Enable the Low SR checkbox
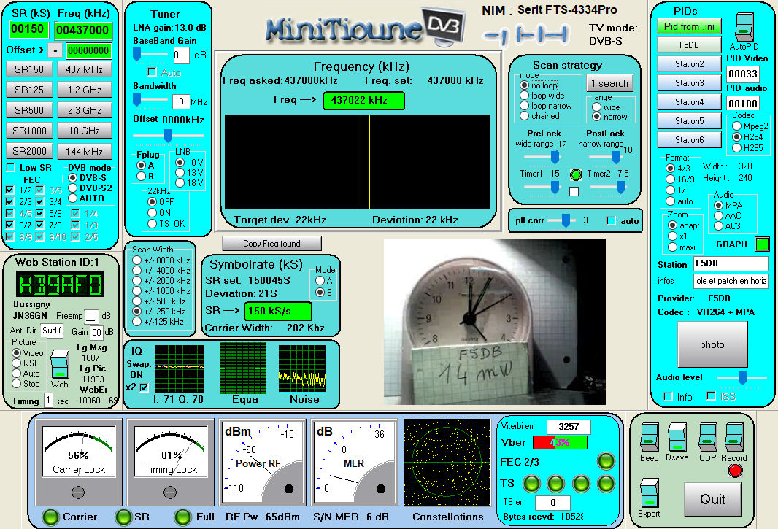This screenshot has width=778, height=529. pyautogui.click(x=11, y=168)
